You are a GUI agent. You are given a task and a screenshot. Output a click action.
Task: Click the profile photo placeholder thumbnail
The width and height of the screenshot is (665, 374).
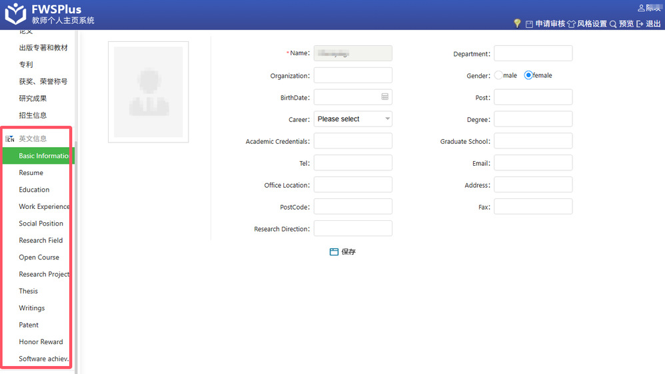[148, 92]
